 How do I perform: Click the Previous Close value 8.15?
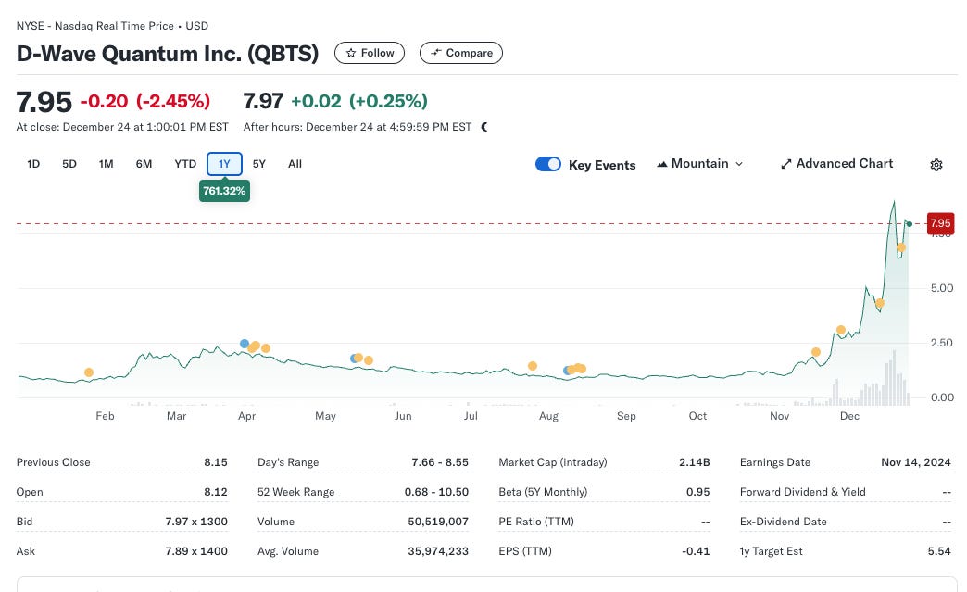[215, 462]
